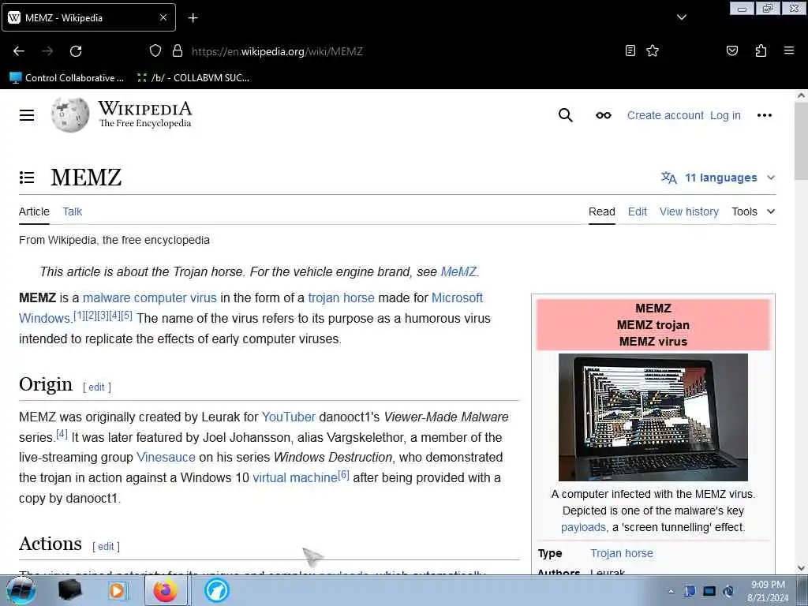Open the trojan horse link in intro
This screenshot has width=808, height=606.
341,297
